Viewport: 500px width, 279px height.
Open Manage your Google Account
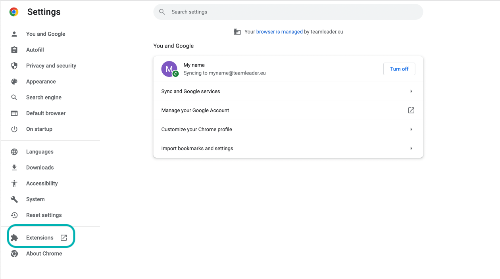[x=288, y=111]
